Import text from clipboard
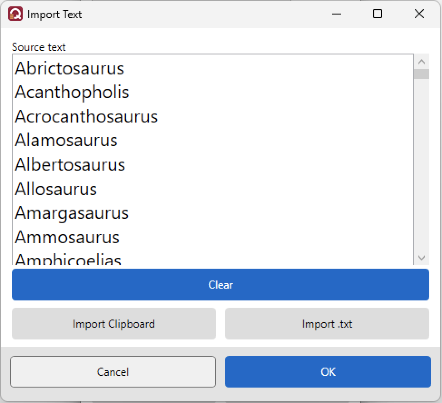The image size is (442, 403). click(114, 324)
